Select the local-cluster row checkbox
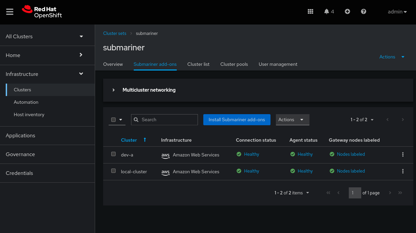The width and height of the screenshot is (416, 233). [114, 171]
